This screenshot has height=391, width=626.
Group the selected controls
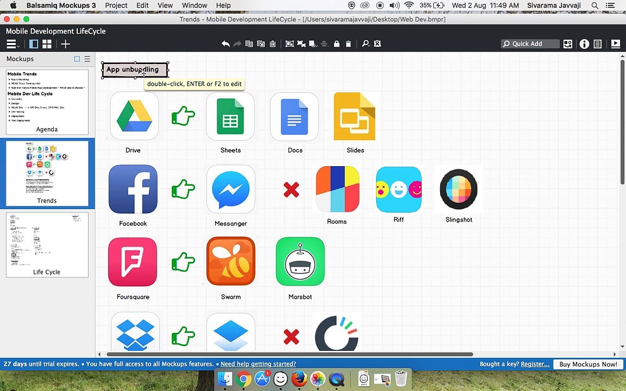pyautogui.click(x=290, y=44)
